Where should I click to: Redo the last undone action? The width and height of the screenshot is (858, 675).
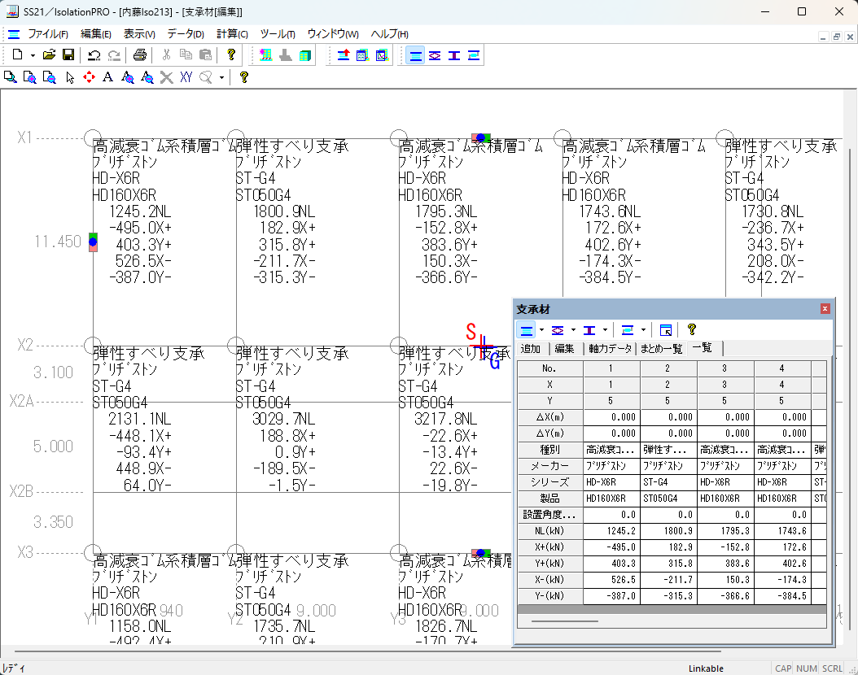114,54
